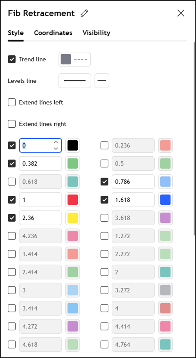This screenshot has height=358, width=196.
Task: Enable the 0.618 level checkbox
Action: 12,182
